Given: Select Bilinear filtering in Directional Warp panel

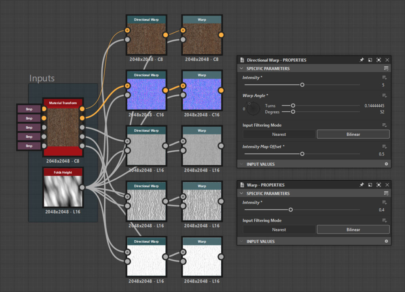Looking at the screenshot, I should coord(353,134).
